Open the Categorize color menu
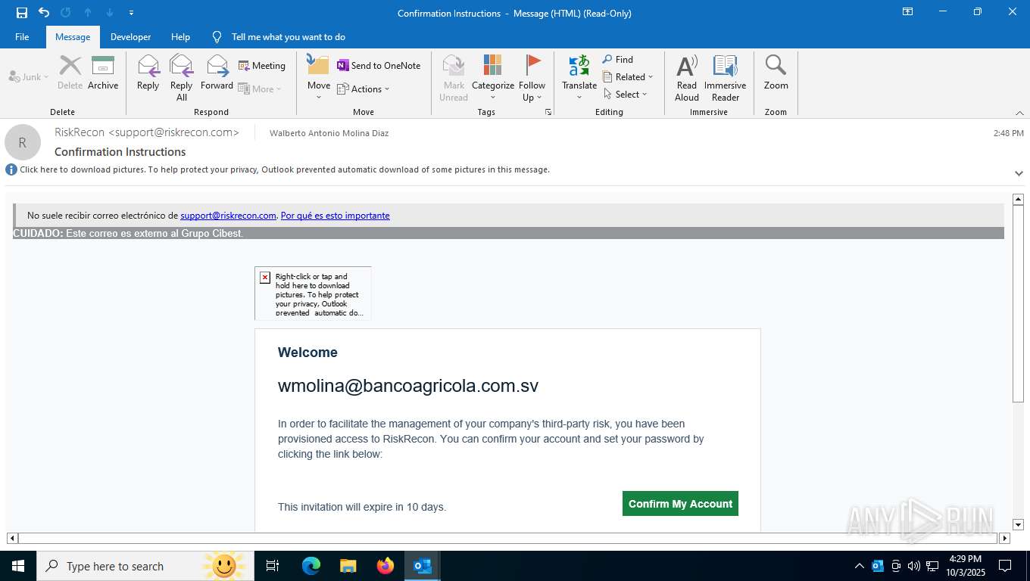Image resolution: width=1030 pixels, height=581 pixels. (x=493, y=77)
